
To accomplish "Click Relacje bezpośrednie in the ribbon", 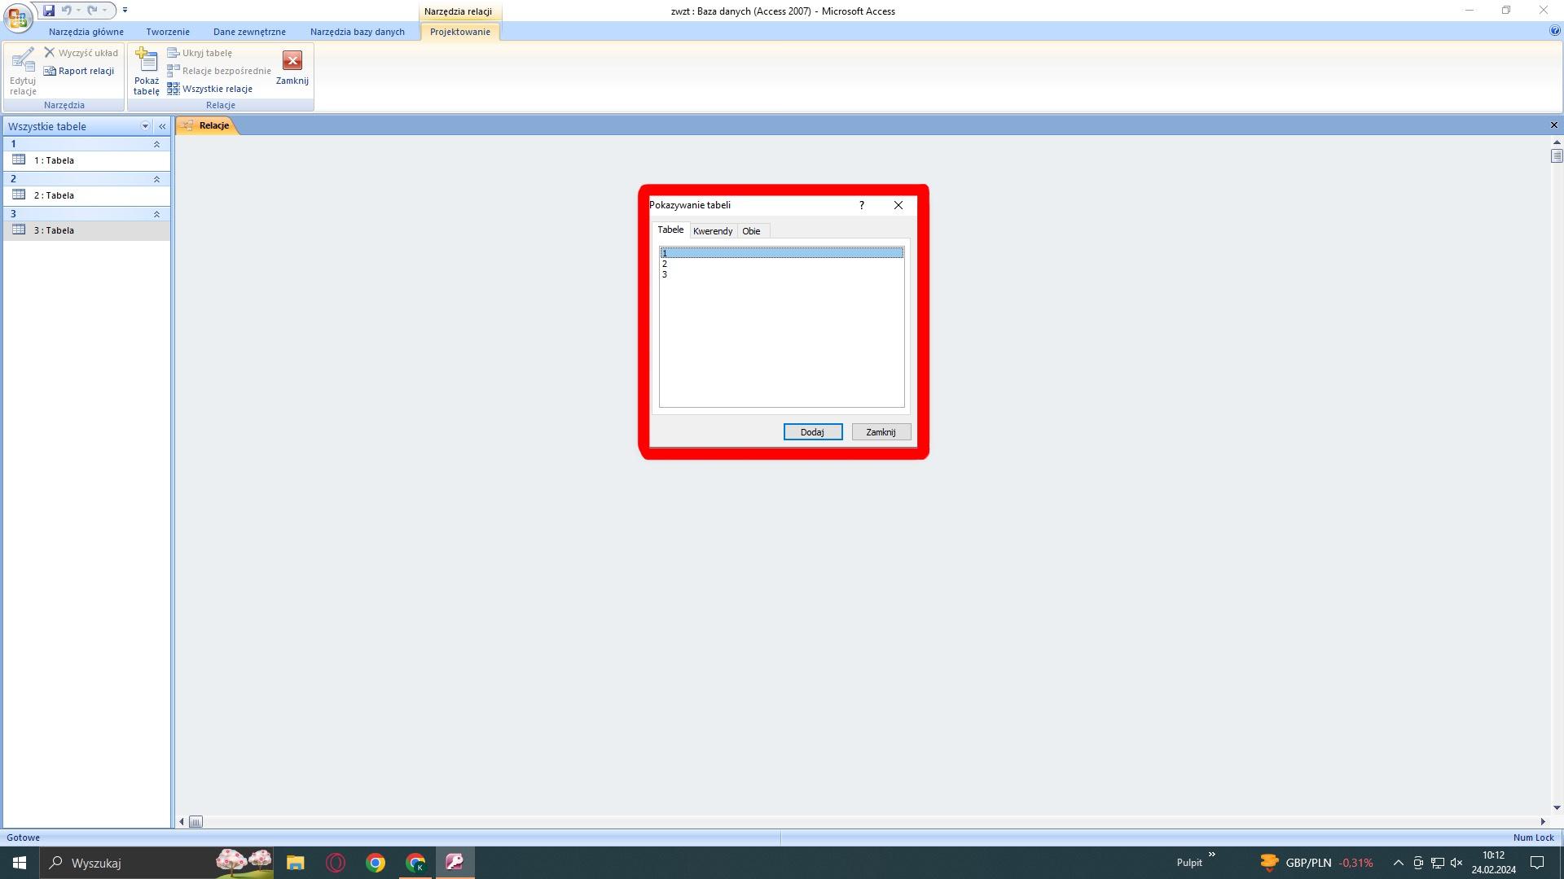I will (x=219, y=71).
